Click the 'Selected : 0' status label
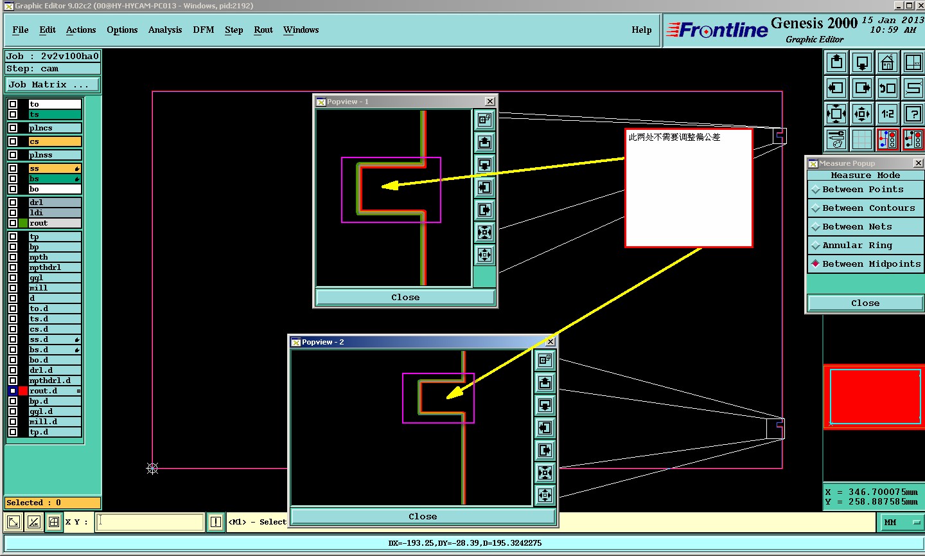Viewport: 925px width, 556px height. [x=53, y=503]
